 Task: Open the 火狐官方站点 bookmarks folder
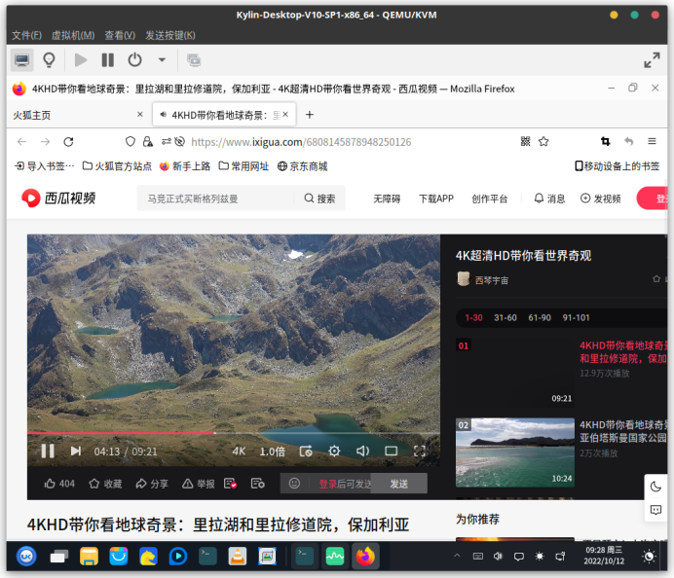[117, 166]
